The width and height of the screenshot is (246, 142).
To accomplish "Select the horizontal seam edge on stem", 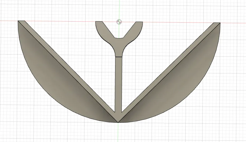I will tap(119, 57).
